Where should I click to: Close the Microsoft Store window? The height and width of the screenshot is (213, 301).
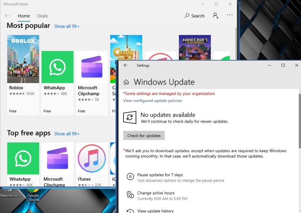pos(230,4)
